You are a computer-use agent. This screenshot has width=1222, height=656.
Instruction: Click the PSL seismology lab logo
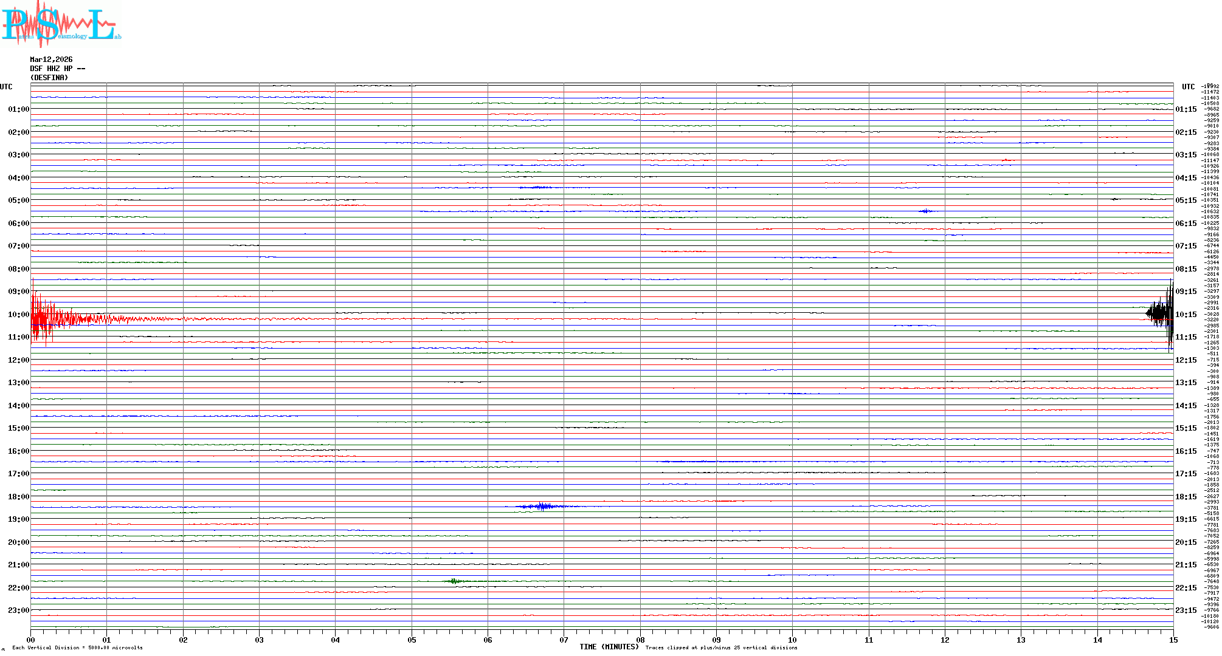61,24
